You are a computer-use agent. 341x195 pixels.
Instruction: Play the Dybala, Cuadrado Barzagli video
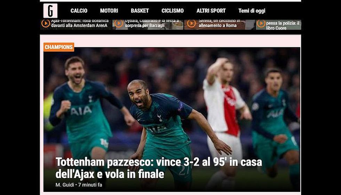click(119, 24)
